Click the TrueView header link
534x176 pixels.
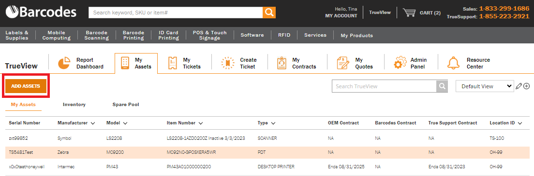coord(380,13)
